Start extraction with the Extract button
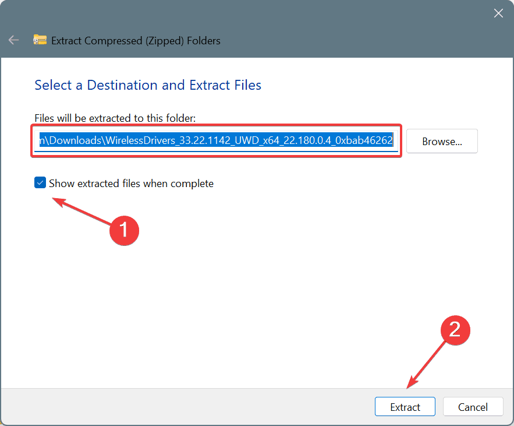 tap(405, 407)
